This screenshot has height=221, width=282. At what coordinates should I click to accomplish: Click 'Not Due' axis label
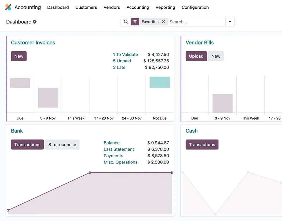[x=160, y=118]
